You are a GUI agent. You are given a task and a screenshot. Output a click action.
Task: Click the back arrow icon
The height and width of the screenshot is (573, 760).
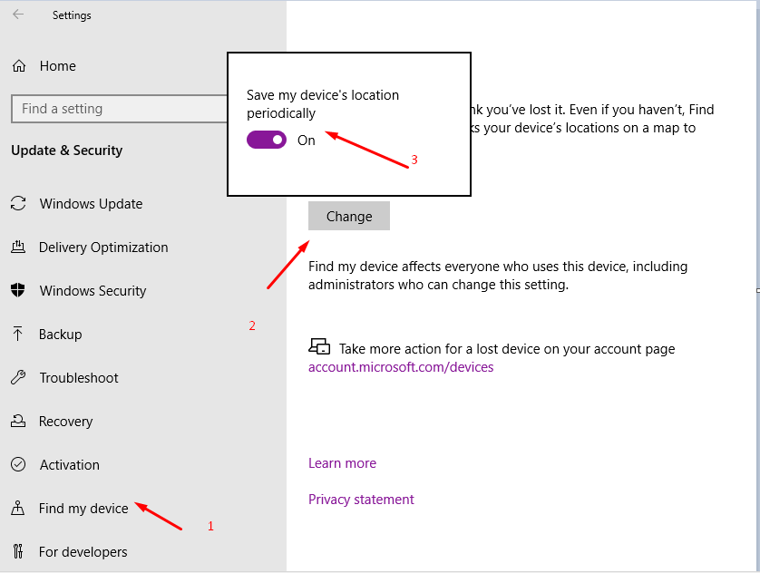pos(18,15)
